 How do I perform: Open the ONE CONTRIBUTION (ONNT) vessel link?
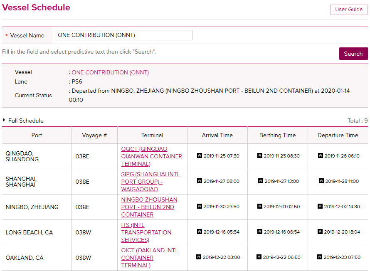tap(110, 72)
